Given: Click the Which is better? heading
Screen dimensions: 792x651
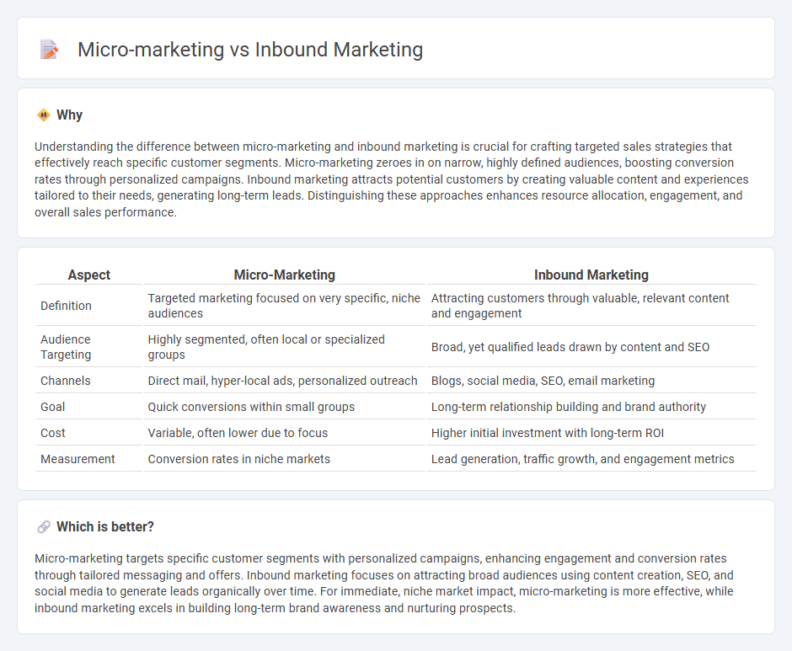Looking at the screenshot, I should pos(105,526).
